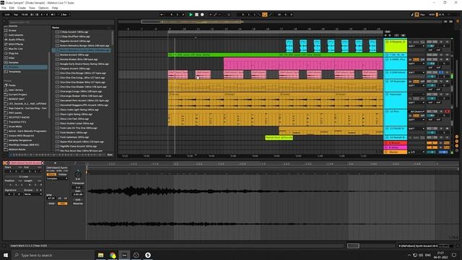Click the Set locator button
Image resolution: width=462 pixels, height=260 pixels.
pyautogui.click(x=388, y=32)
